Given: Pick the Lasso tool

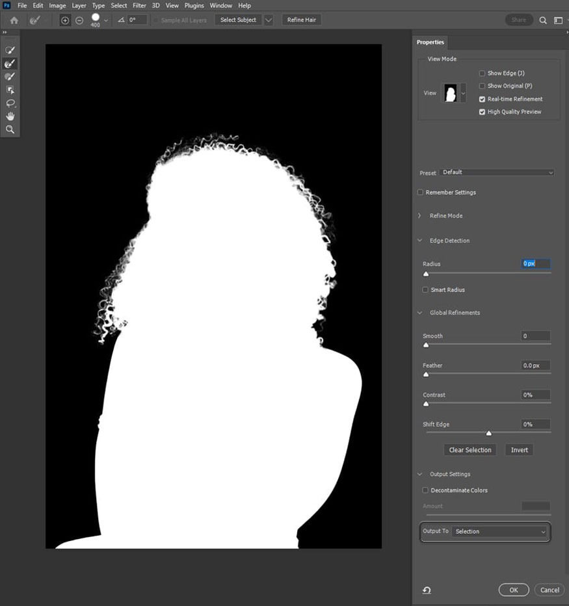Looking at the screenshot, I should tap(10, 103).
